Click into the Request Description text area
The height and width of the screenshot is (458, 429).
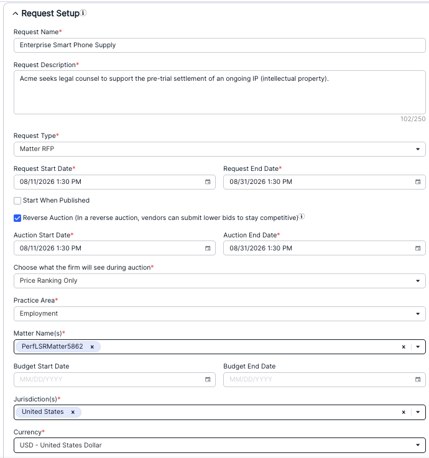click(x=219, y=92)
